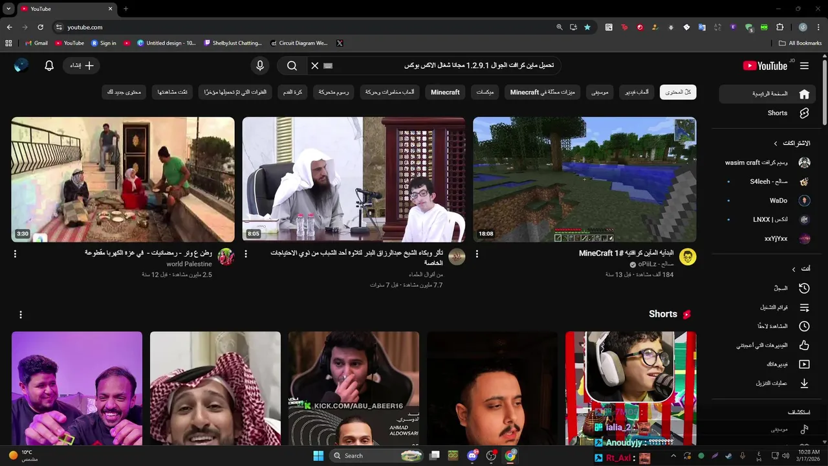The height and width of the screenshot is (466, 828).
Task: Open xxYjYxx channel subscription
Action: coord(768,239)
